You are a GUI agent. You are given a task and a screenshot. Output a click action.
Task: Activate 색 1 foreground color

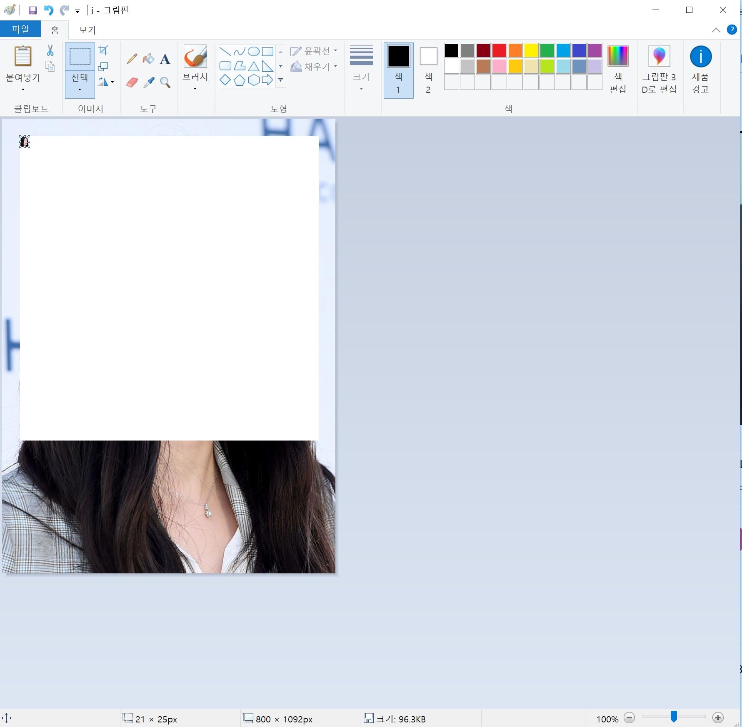tap(398, 70)
